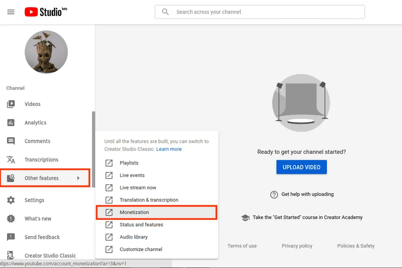Open Customize channel from the menu
Viewport: 402px width, 268px height.
141,249
